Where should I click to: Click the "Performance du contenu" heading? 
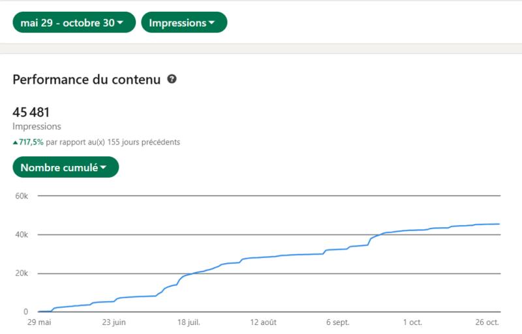[86, 80]
